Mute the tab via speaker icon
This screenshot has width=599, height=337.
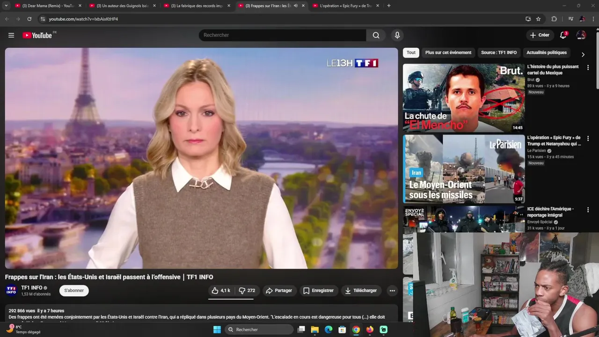(x=296, y=6)
